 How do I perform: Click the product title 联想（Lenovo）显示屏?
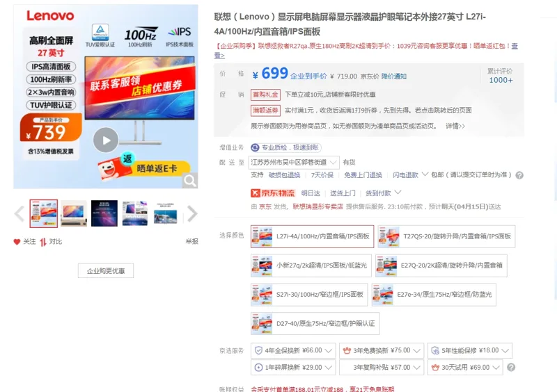(x=350, y=24)
